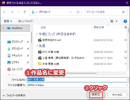Click the 名前 column header
Screen dimensions: 130x100
click(43, 27)
